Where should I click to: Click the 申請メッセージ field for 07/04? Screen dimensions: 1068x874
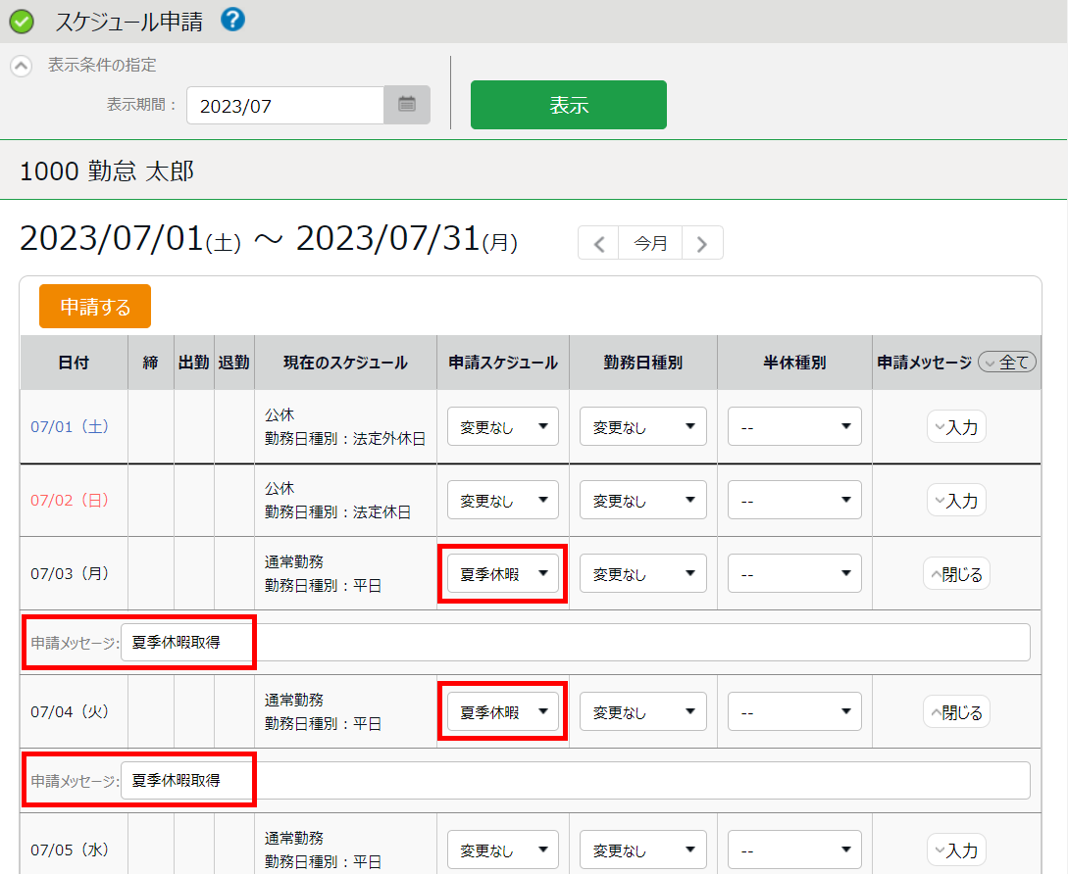575,781
